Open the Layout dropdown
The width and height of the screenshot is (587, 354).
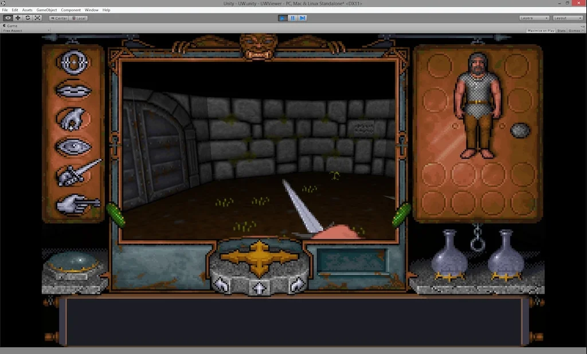[x=568, y=18]
